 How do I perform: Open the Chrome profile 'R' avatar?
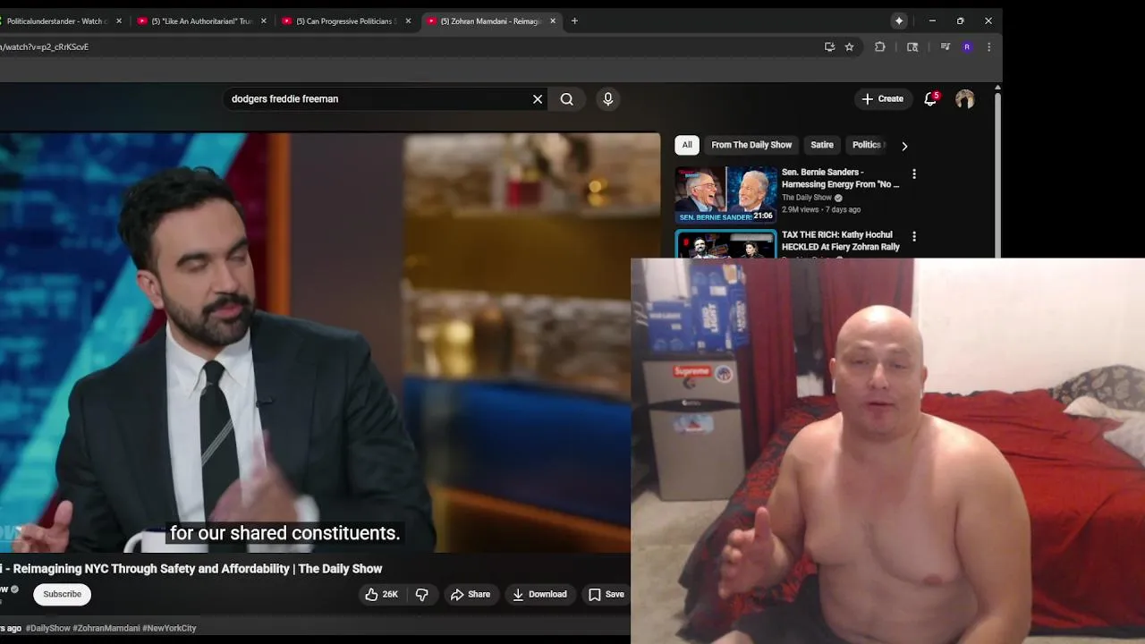coord(967,47)
